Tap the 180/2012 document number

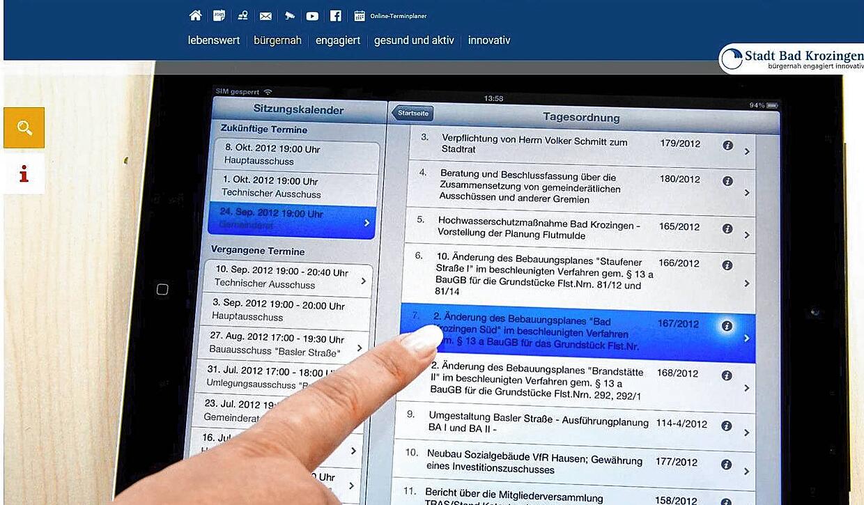679,179
